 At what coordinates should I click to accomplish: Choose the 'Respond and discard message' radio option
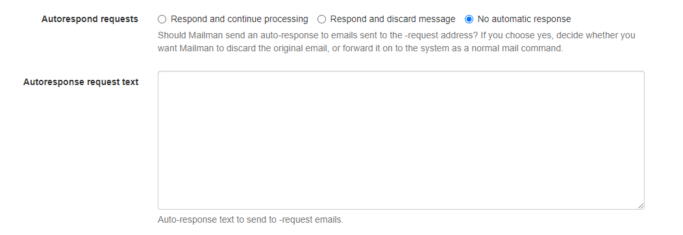[321, 19]
